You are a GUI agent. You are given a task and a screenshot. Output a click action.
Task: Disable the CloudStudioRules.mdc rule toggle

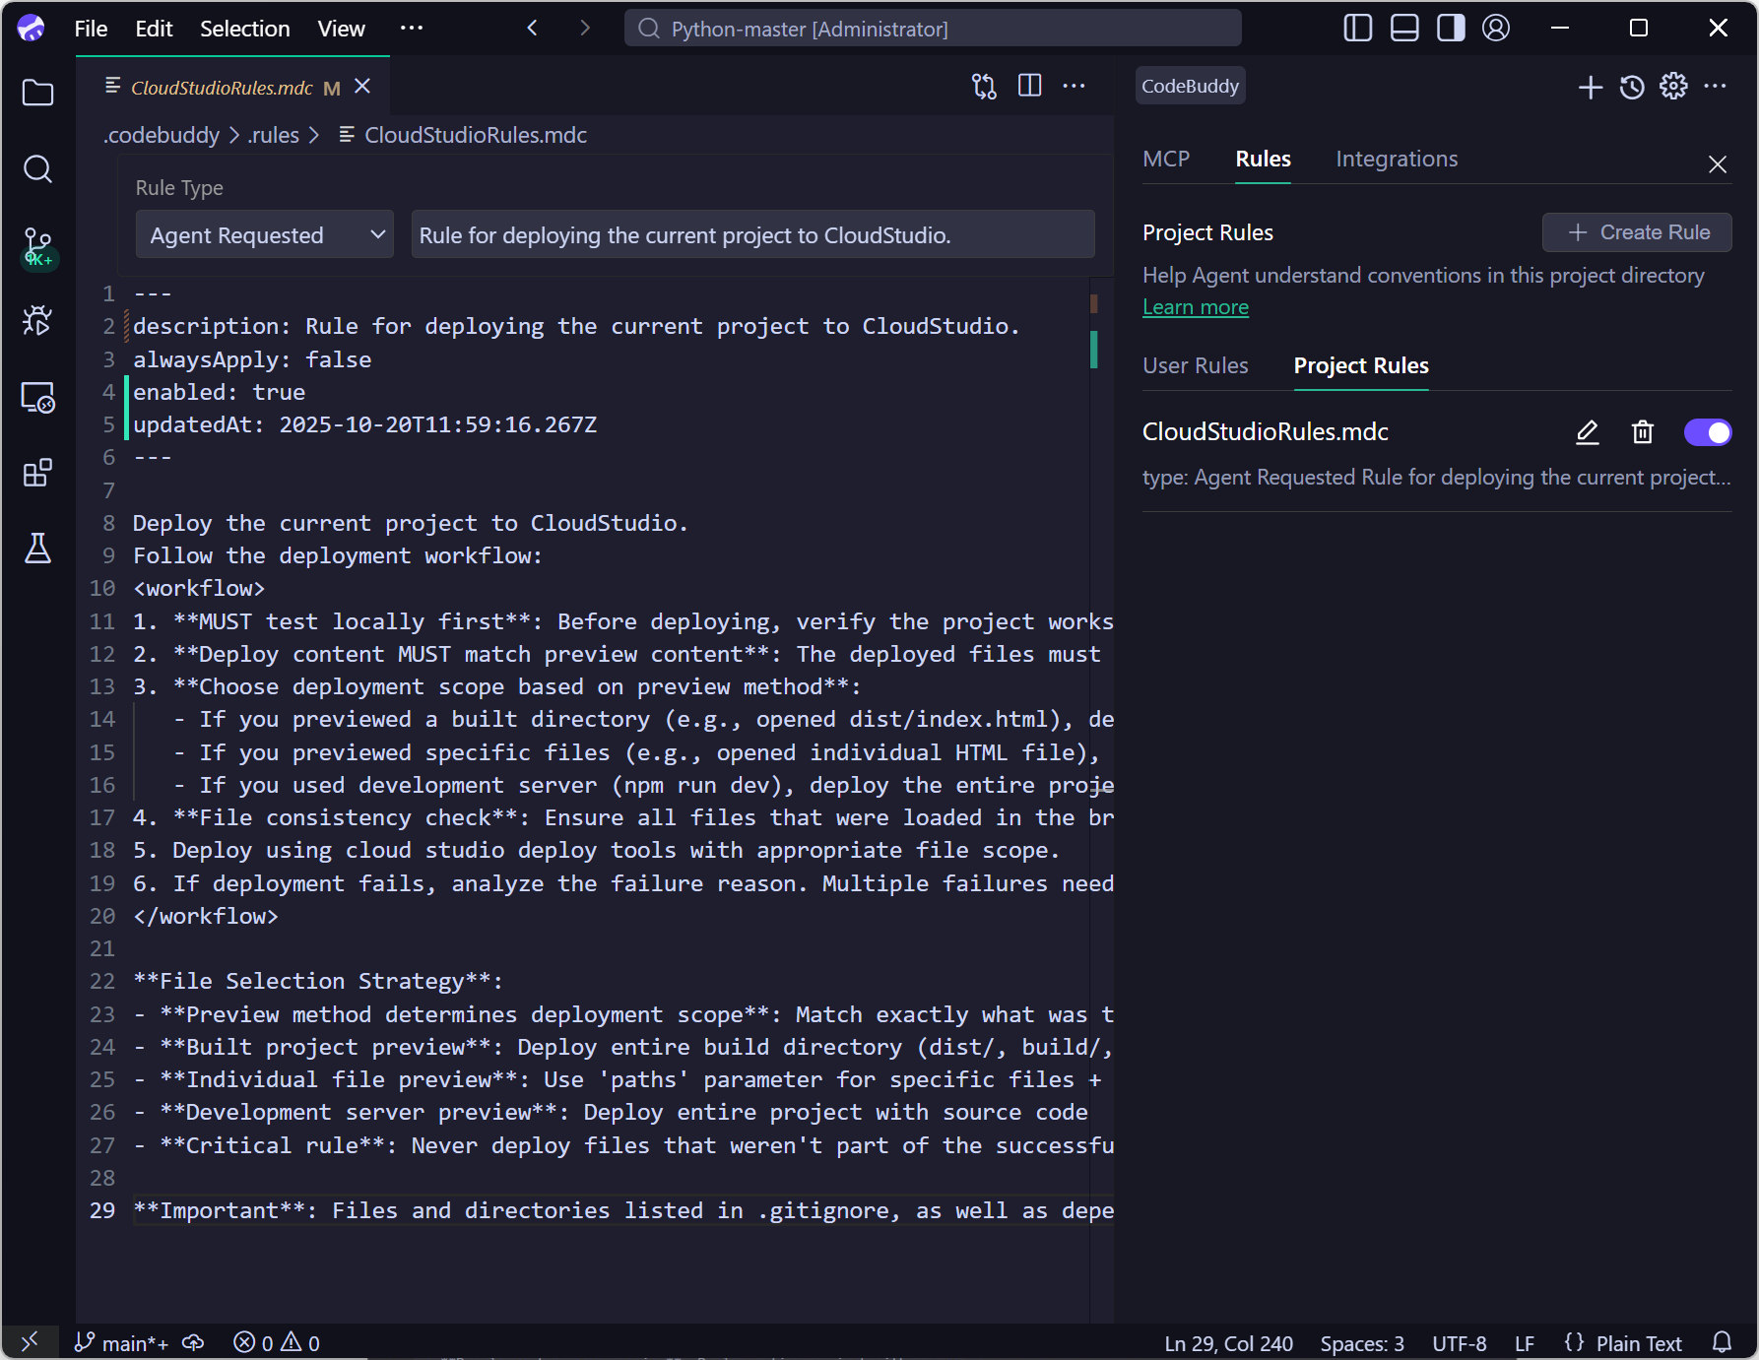click(1707, 432)
